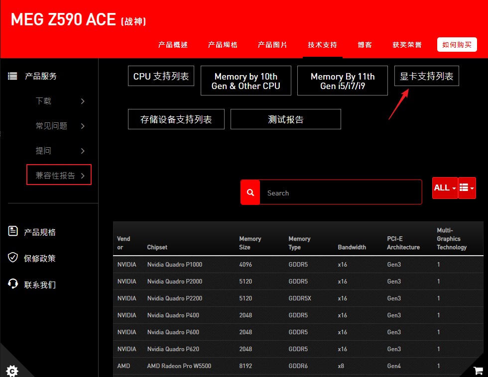This screenshot has width=488, height=377.
Task: Click the 产品规格 document icon in sidebar
Action: [x=13, y=231]
